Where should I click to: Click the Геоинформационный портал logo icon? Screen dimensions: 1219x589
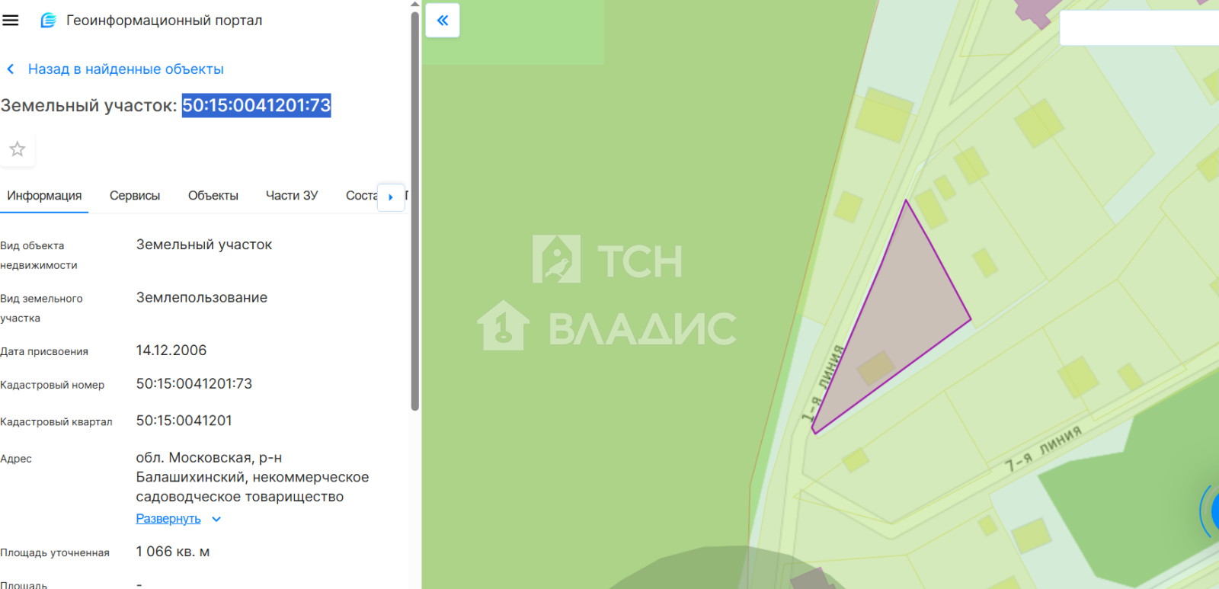click(x=48, y=21)
